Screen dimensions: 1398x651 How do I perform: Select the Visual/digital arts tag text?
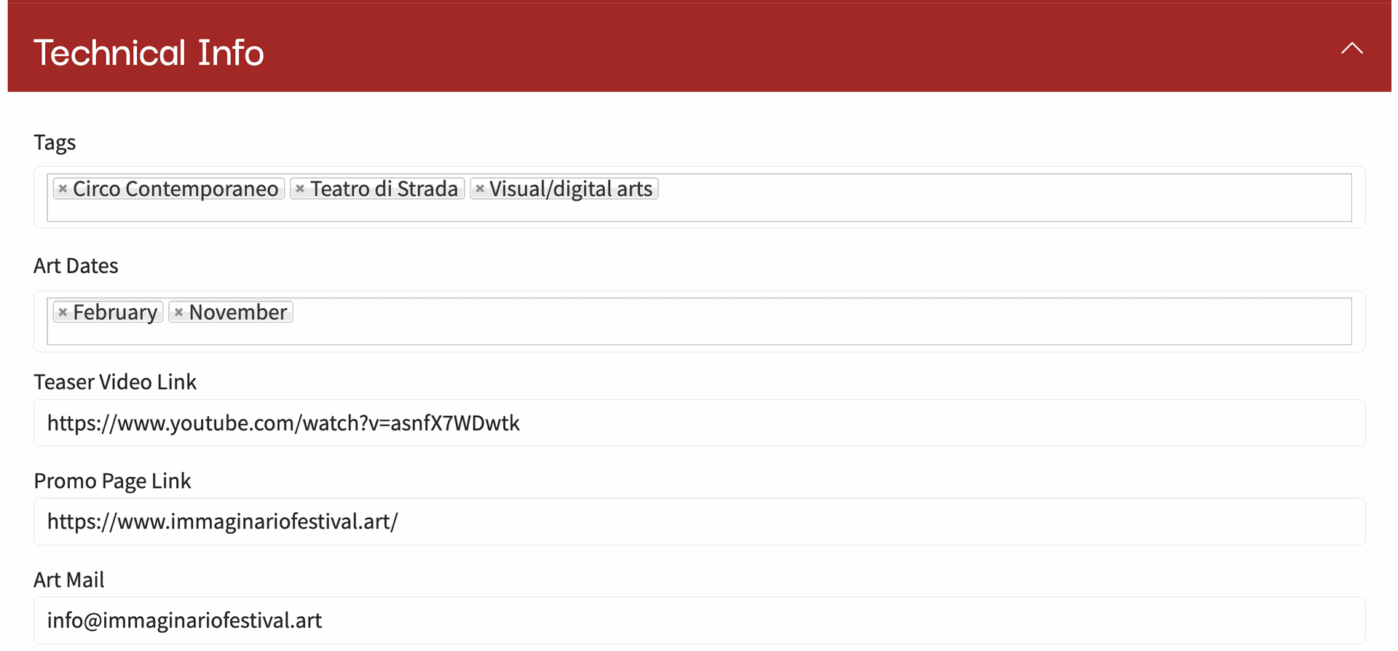click(x=571, y=189)
